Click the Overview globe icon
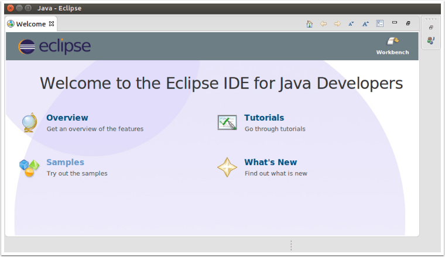This screenshot has height=257, width=445. pyautogui.click(x=30, y=122)
